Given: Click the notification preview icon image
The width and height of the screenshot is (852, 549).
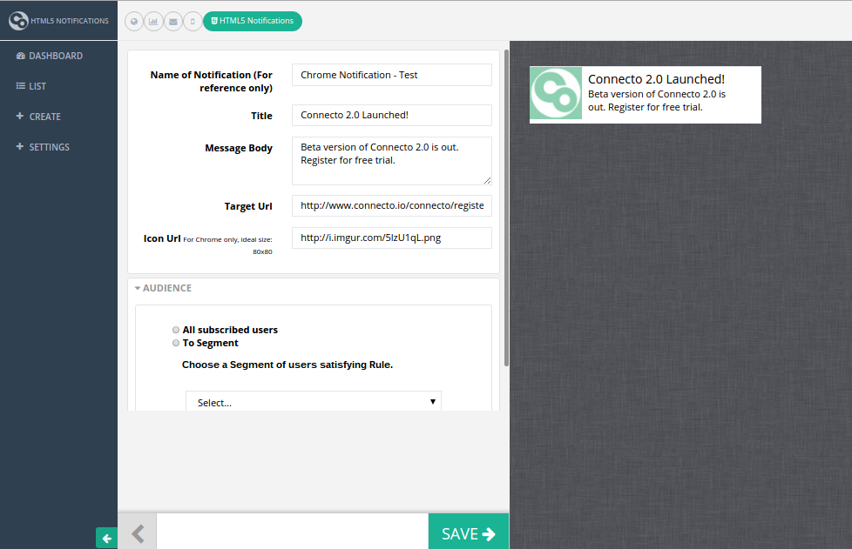Looking at the screenshot, I should (556, 93).
